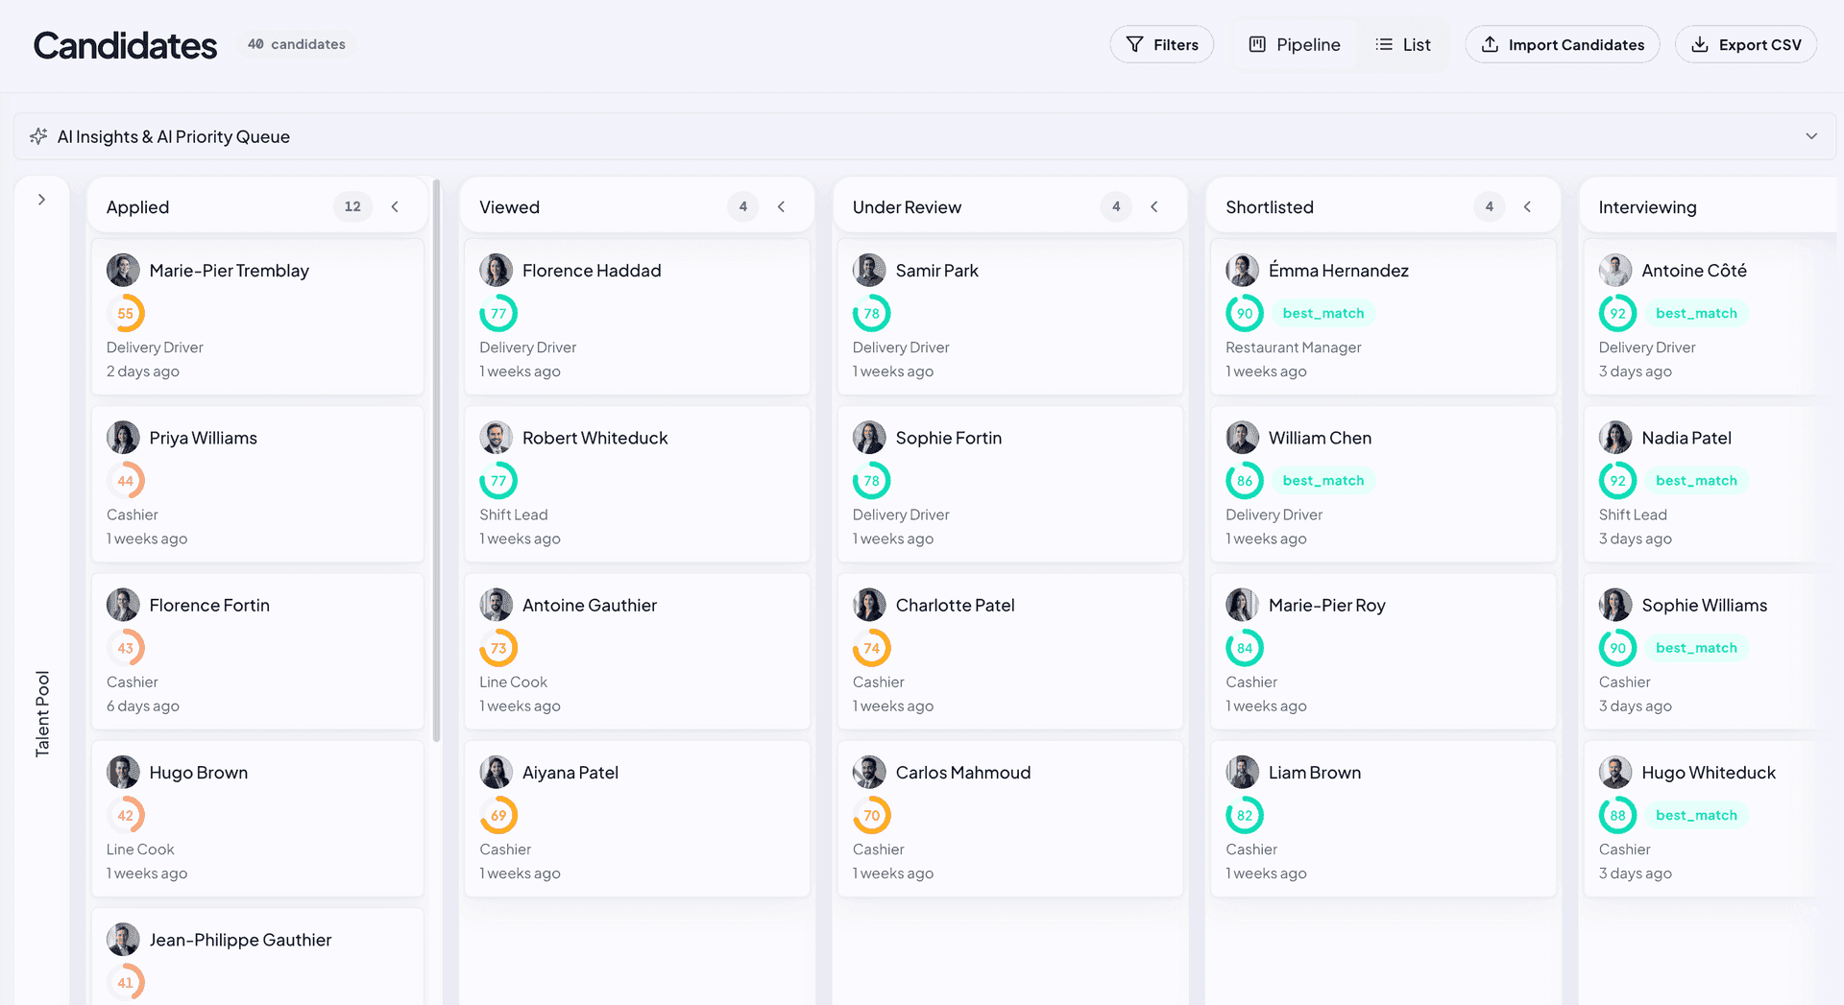This screenshot has width=1844, height=1005.
Task: Click Antoine Gauthier's score ring 73
Action: [x=498, y=648]
